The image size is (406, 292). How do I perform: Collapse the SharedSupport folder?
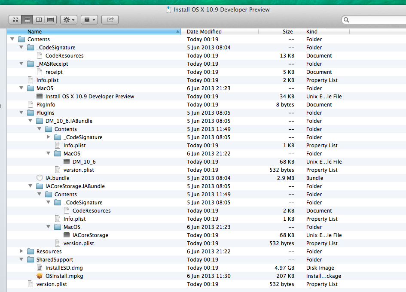pyautogui.click(x=21, y=259)
